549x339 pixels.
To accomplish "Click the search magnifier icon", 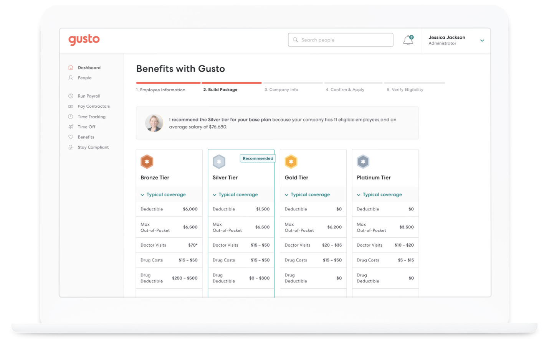I will coord(296,40).
